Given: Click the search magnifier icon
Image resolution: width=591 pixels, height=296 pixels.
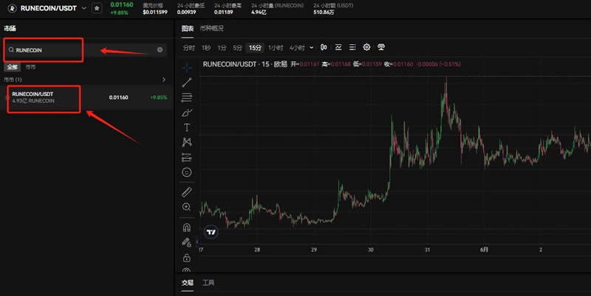Looking at the screenshot, I should coord(11,49).
